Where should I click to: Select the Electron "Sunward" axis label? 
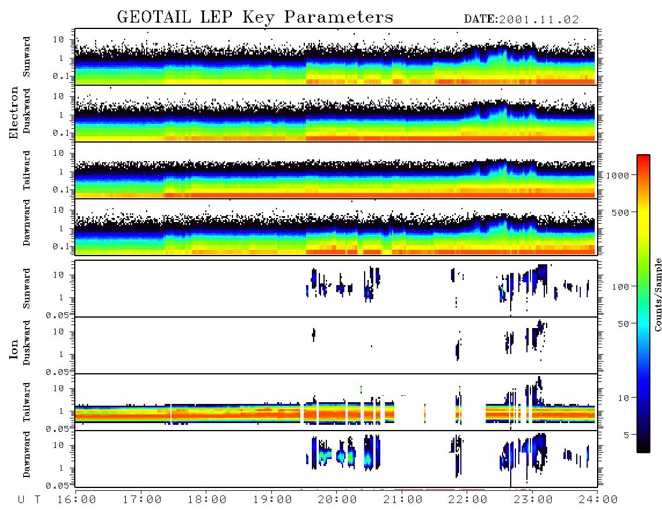pyautogui.click(x=27, y=57)
